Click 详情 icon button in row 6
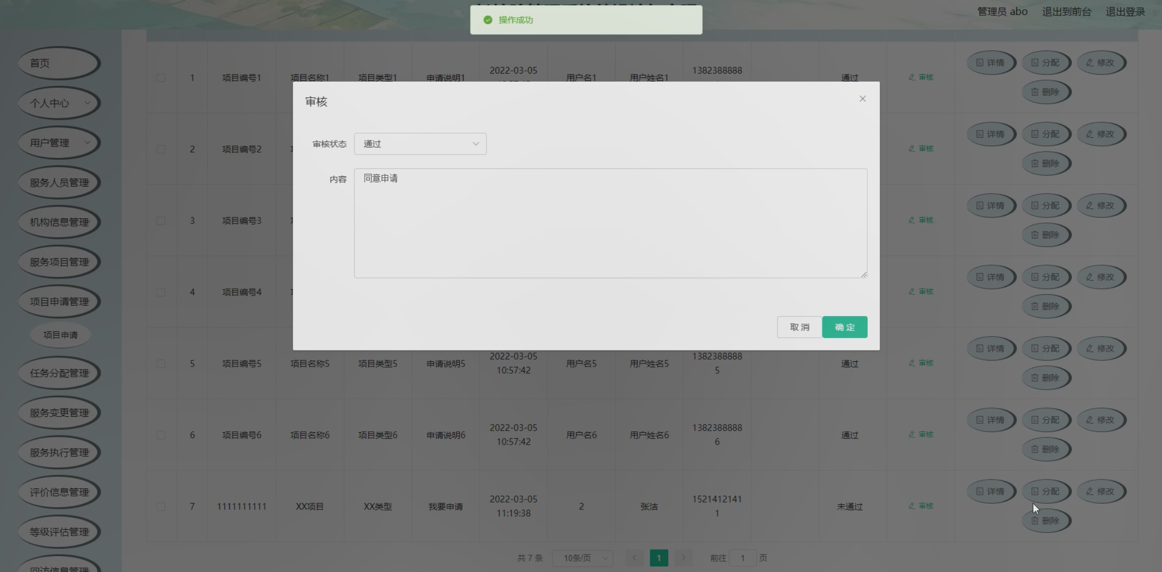1162x572 pixels. click(991, 420)
